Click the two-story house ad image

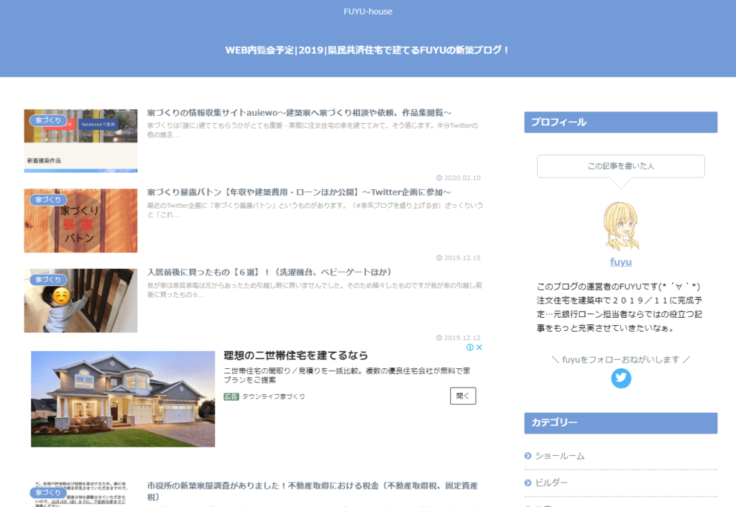[123, 399]
